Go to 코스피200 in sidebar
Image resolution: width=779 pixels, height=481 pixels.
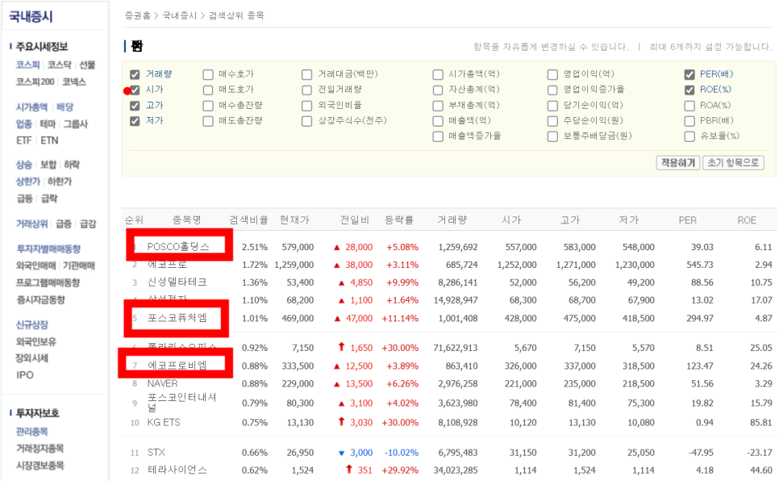pos(35,82)
